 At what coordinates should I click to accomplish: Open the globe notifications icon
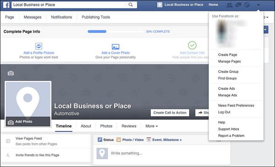pyautogui.click(x=247, y=5)
